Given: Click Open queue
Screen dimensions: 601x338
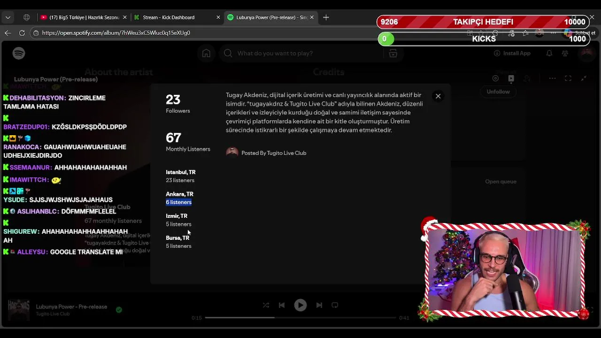Looking at the screenshot, I should click(501, 182).
